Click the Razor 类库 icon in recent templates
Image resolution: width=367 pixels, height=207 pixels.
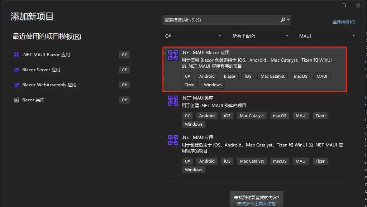16,100
